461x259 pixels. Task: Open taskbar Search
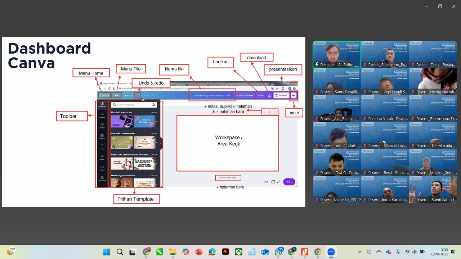pos(120,252)
